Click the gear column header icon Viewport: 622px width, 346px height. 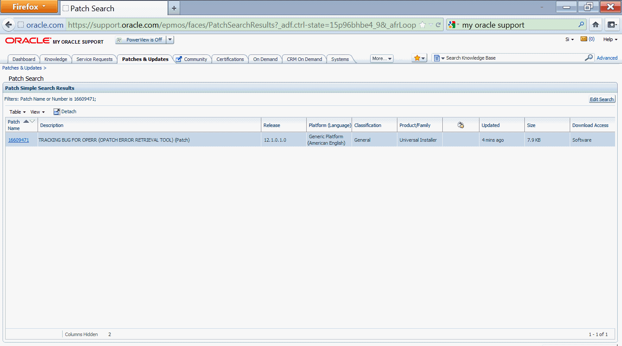(x=460, y=125)
